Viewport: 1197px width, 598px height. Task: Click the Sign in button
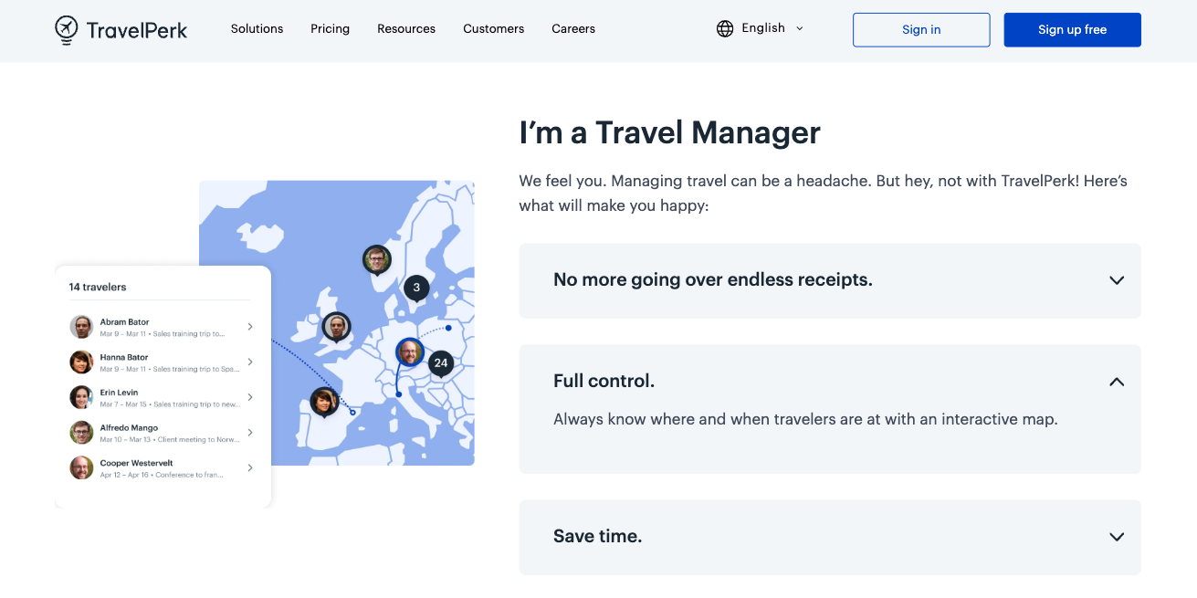(x=920, y=30)
